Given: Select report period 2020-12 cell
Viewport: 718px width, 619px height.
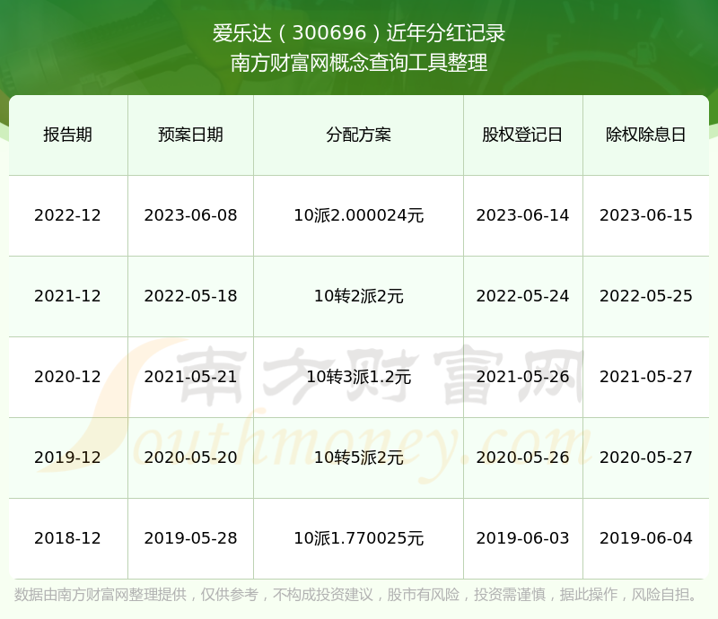Looking at the screenshot, I should (68, 377).
